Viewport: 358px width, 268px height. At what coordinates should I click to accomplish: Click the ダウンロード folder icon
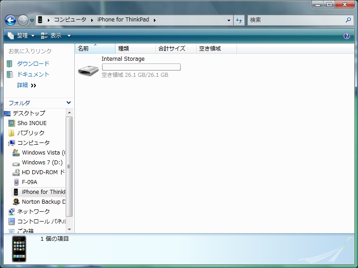pyautogui.click(x=9, y=64)
